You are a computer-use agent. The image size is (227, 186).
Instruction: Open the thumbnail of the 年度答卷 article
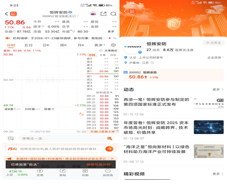[x=209, y=127]
